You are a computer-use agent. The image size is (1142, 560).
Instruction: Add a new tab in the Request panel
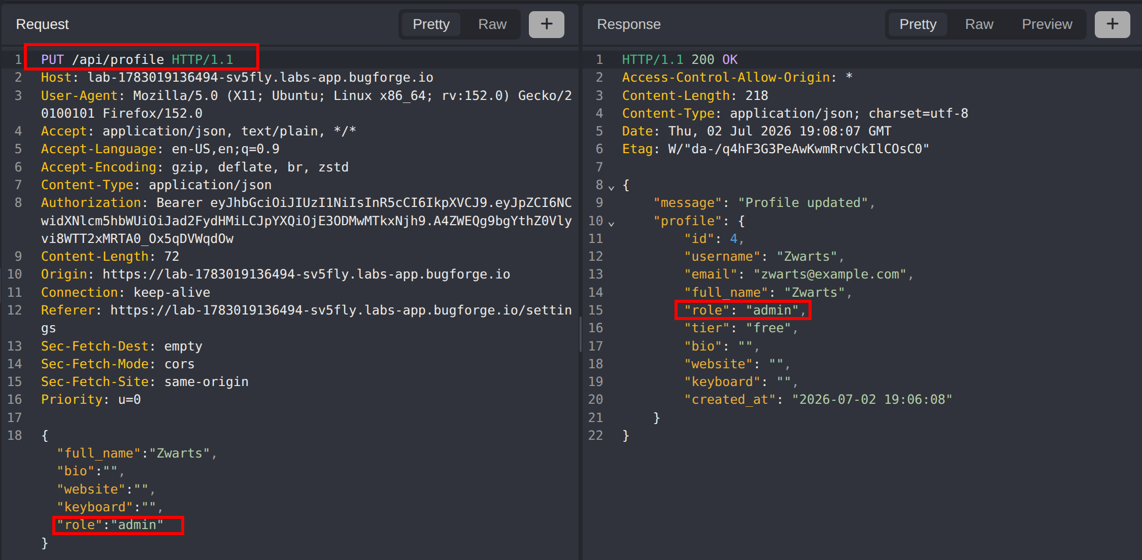tap(546, 24)
